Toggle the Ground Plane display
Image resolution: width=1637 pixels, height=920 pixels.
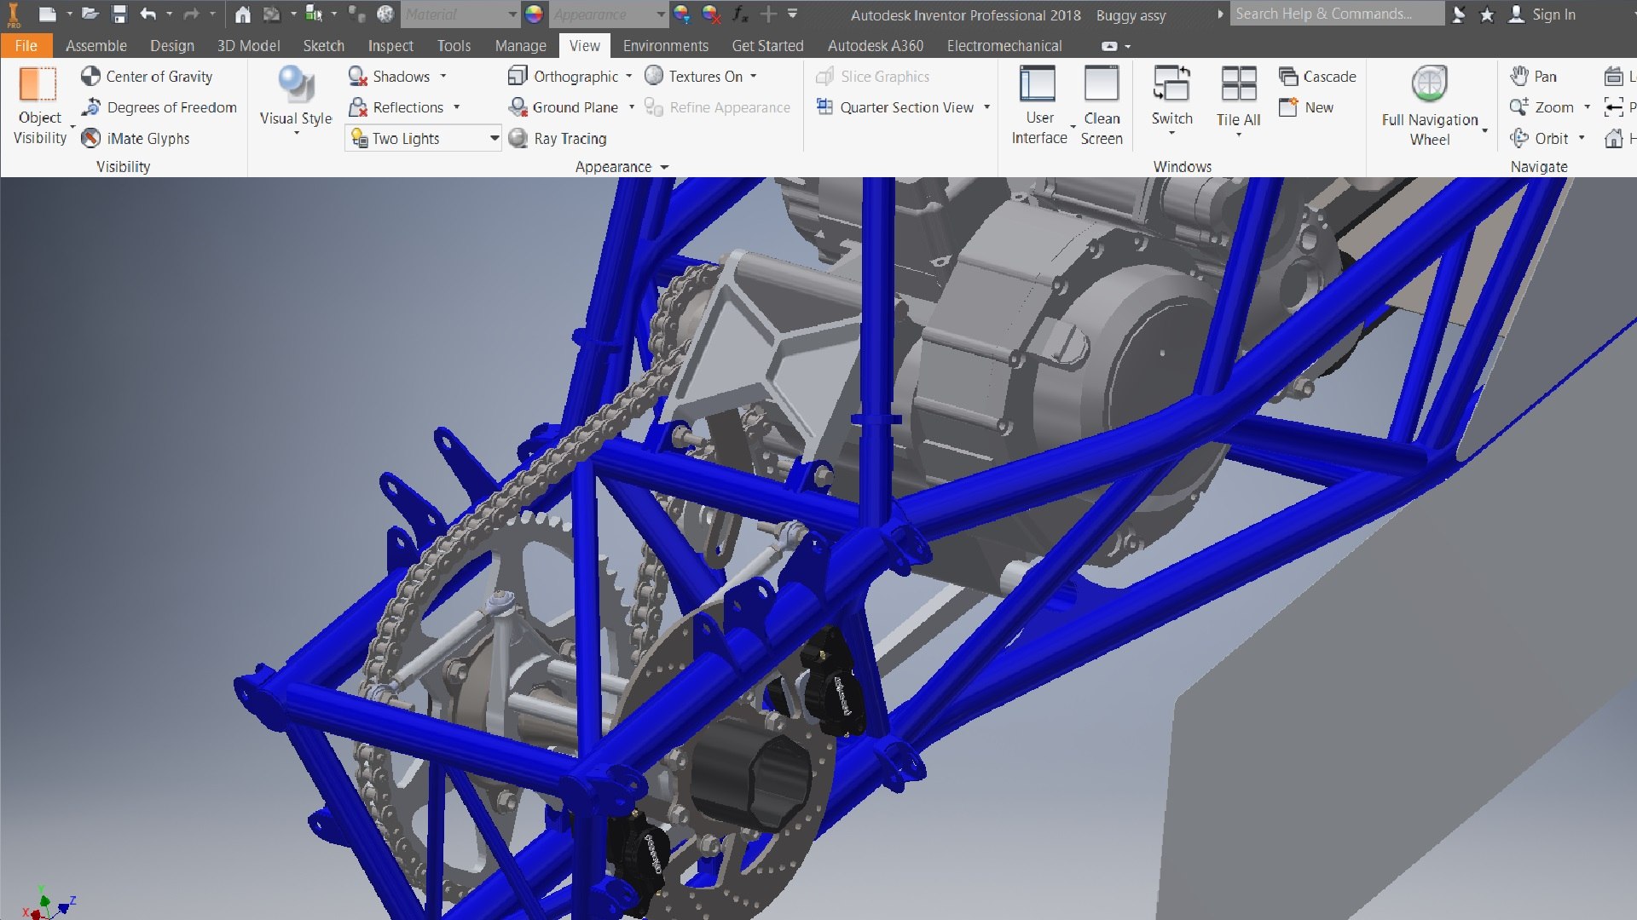click(563, 107)
